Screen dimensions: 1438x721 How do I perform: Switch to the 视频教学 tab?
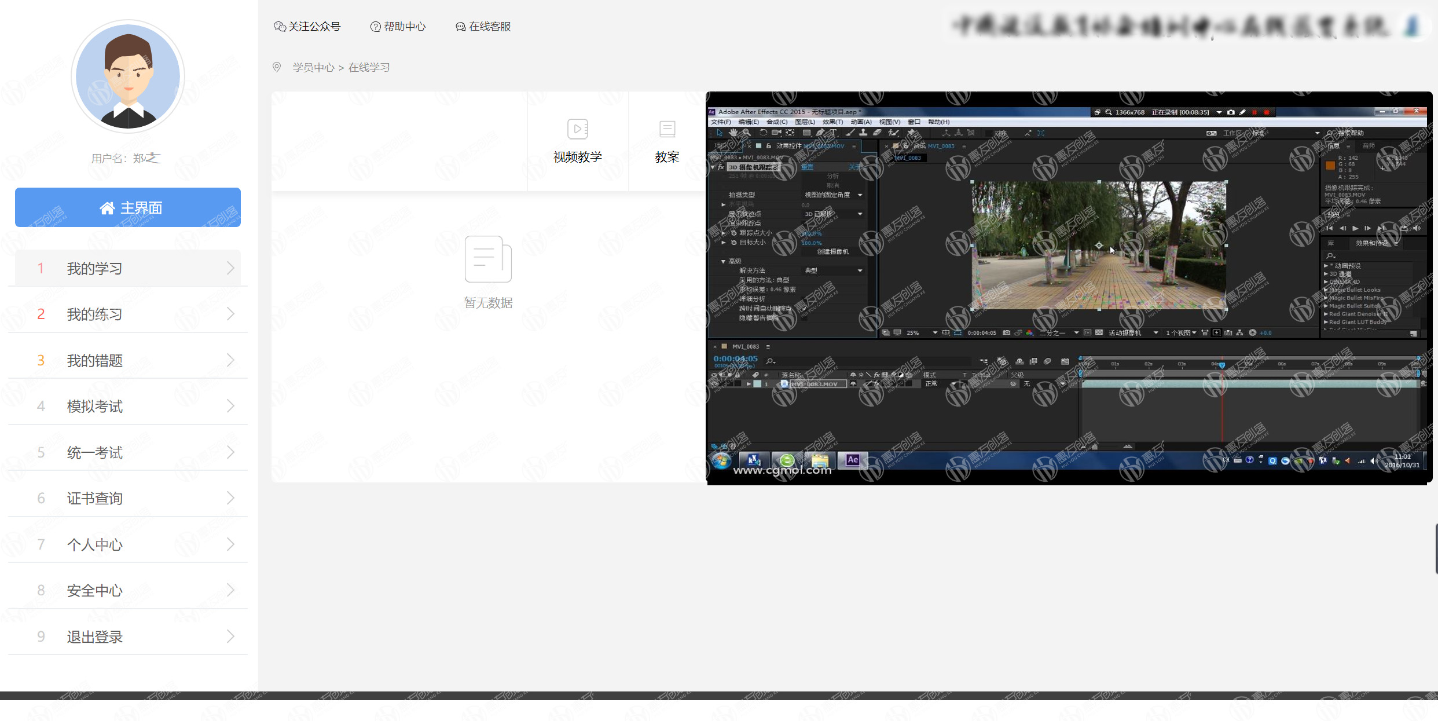pos(577,141)
